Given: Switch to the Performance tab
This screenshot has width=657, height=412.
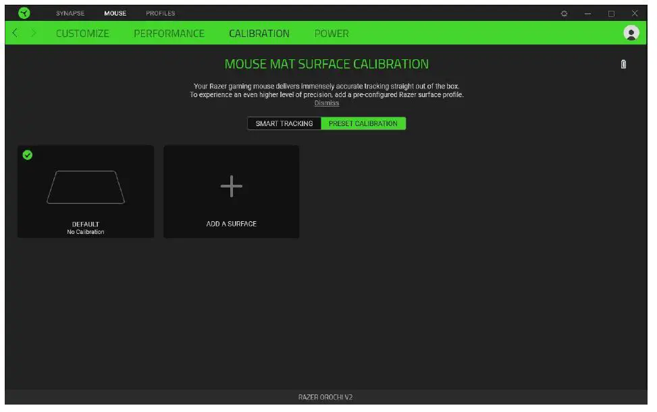Looking at the screenshot, I should [170, 34].
